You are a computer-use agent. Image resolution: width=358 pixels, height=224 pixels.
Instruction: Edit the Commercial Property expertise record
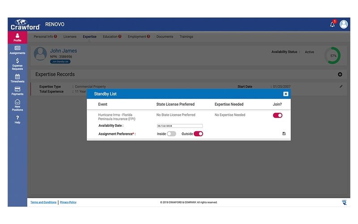(x=341, y=86)
